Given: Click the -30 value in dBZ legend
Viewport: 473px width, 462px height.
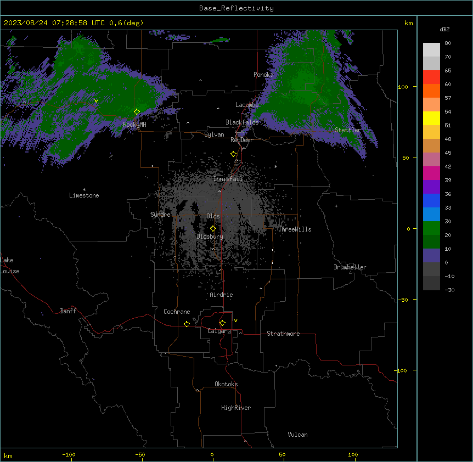Looking at the screenshot, I should tap(449, 290).
